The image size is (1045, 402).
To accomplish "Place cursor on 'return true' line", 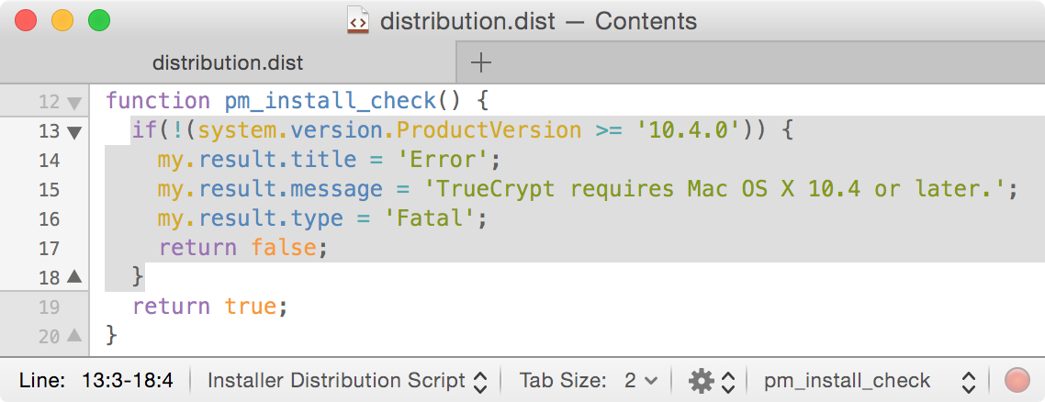I will click(x=210, y=306).
